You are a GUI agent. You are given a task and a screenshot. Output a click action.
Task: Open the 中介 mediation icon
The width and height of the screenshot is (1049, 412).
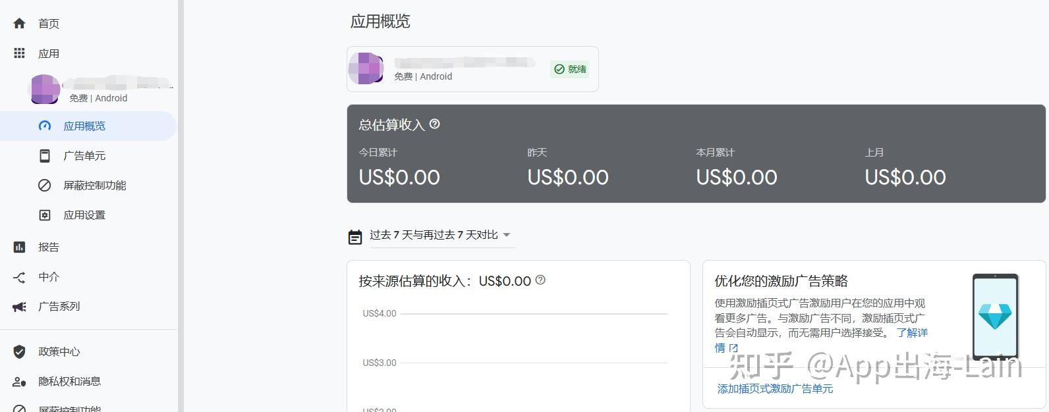pos(19,276)
